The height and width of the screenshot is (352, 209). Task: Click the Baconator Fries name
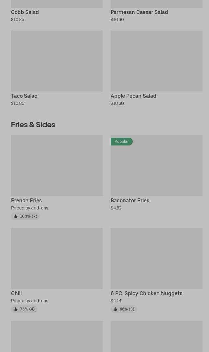(130, 200)
